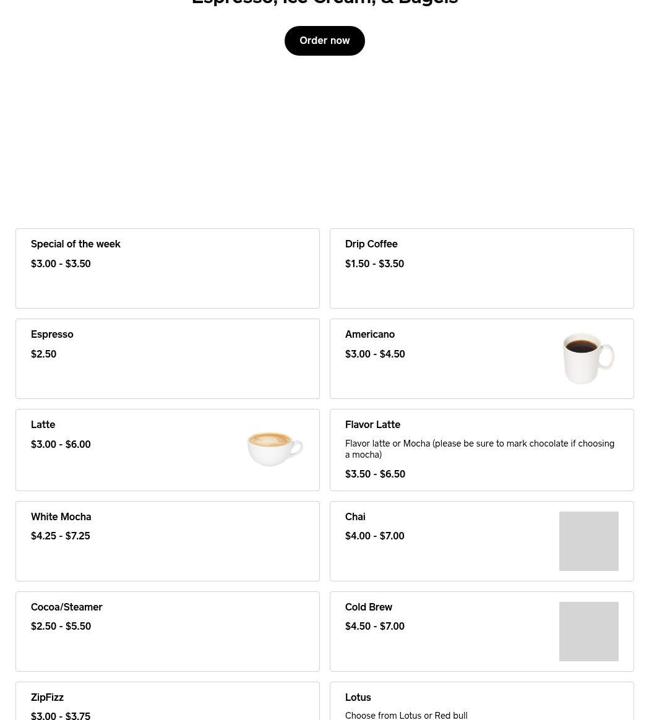Click the Latte cup image

click(275, 448)
